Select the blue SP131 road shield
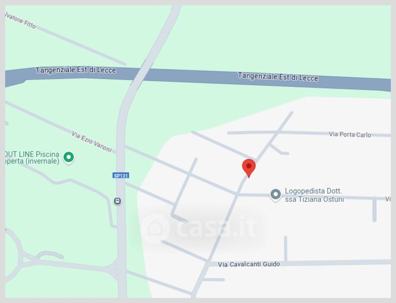Screen dimensions: 396x303 point(121,175)
